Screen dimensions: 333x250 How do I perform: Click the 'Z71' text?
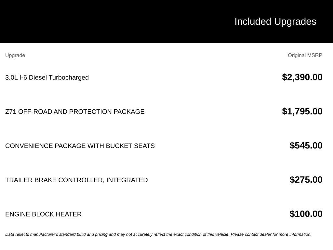tap(11, 112)
